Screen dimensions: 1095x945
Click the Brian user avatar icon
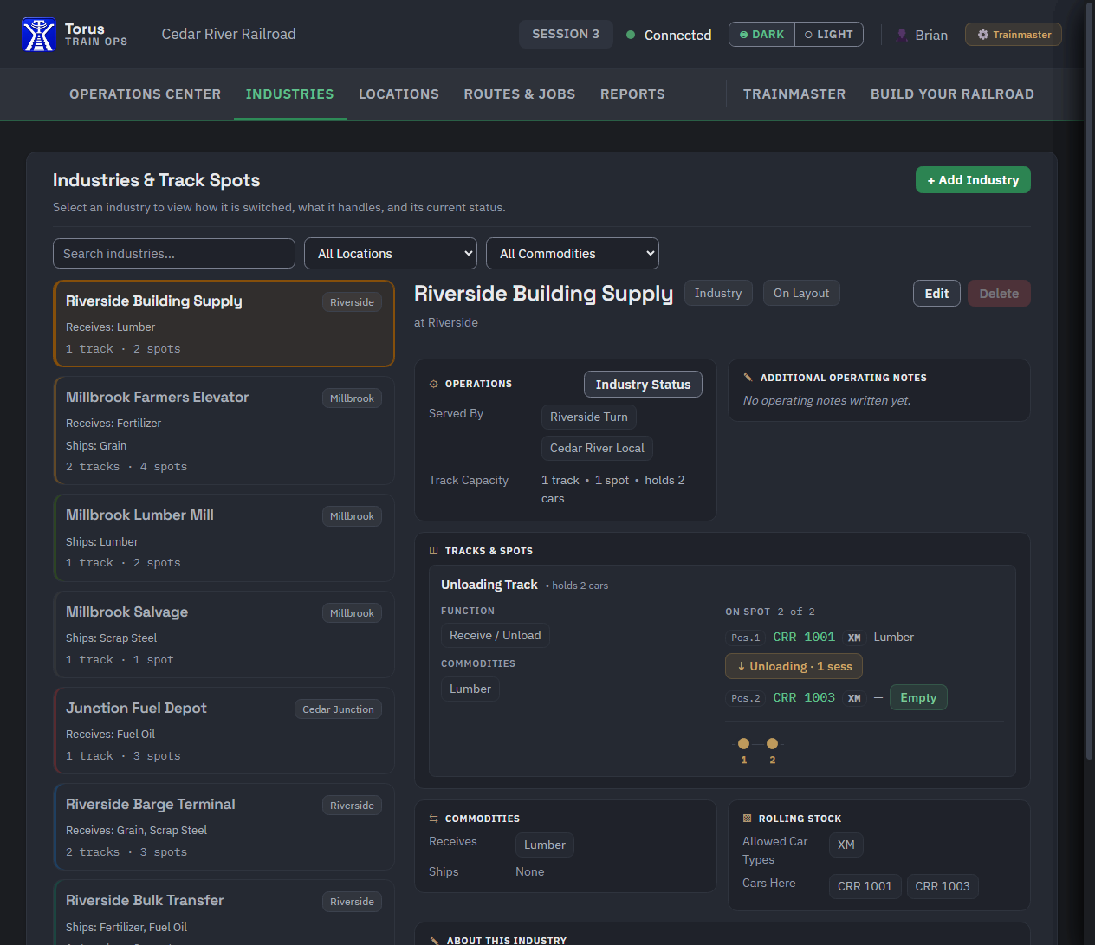tap(902, 35)
